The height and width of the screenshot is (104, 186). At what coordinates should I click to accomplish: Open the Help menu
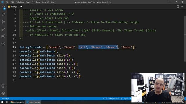tap(52, 2)
